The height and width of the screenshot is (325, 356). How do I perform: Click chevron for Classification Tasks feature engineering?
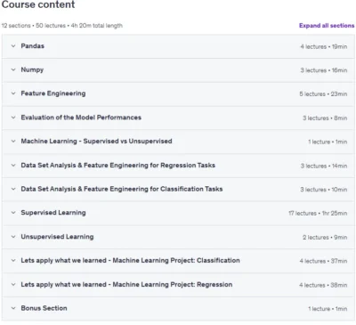(13, 189)
